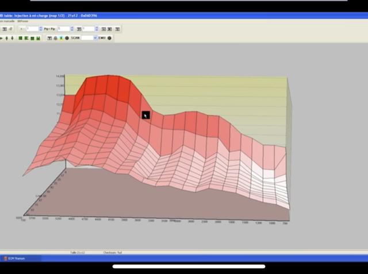Image resolution: width=368 pixels, height=274 pixels.
Task: Click into the Pp+ Pp- value field
Action: point(63,29)
